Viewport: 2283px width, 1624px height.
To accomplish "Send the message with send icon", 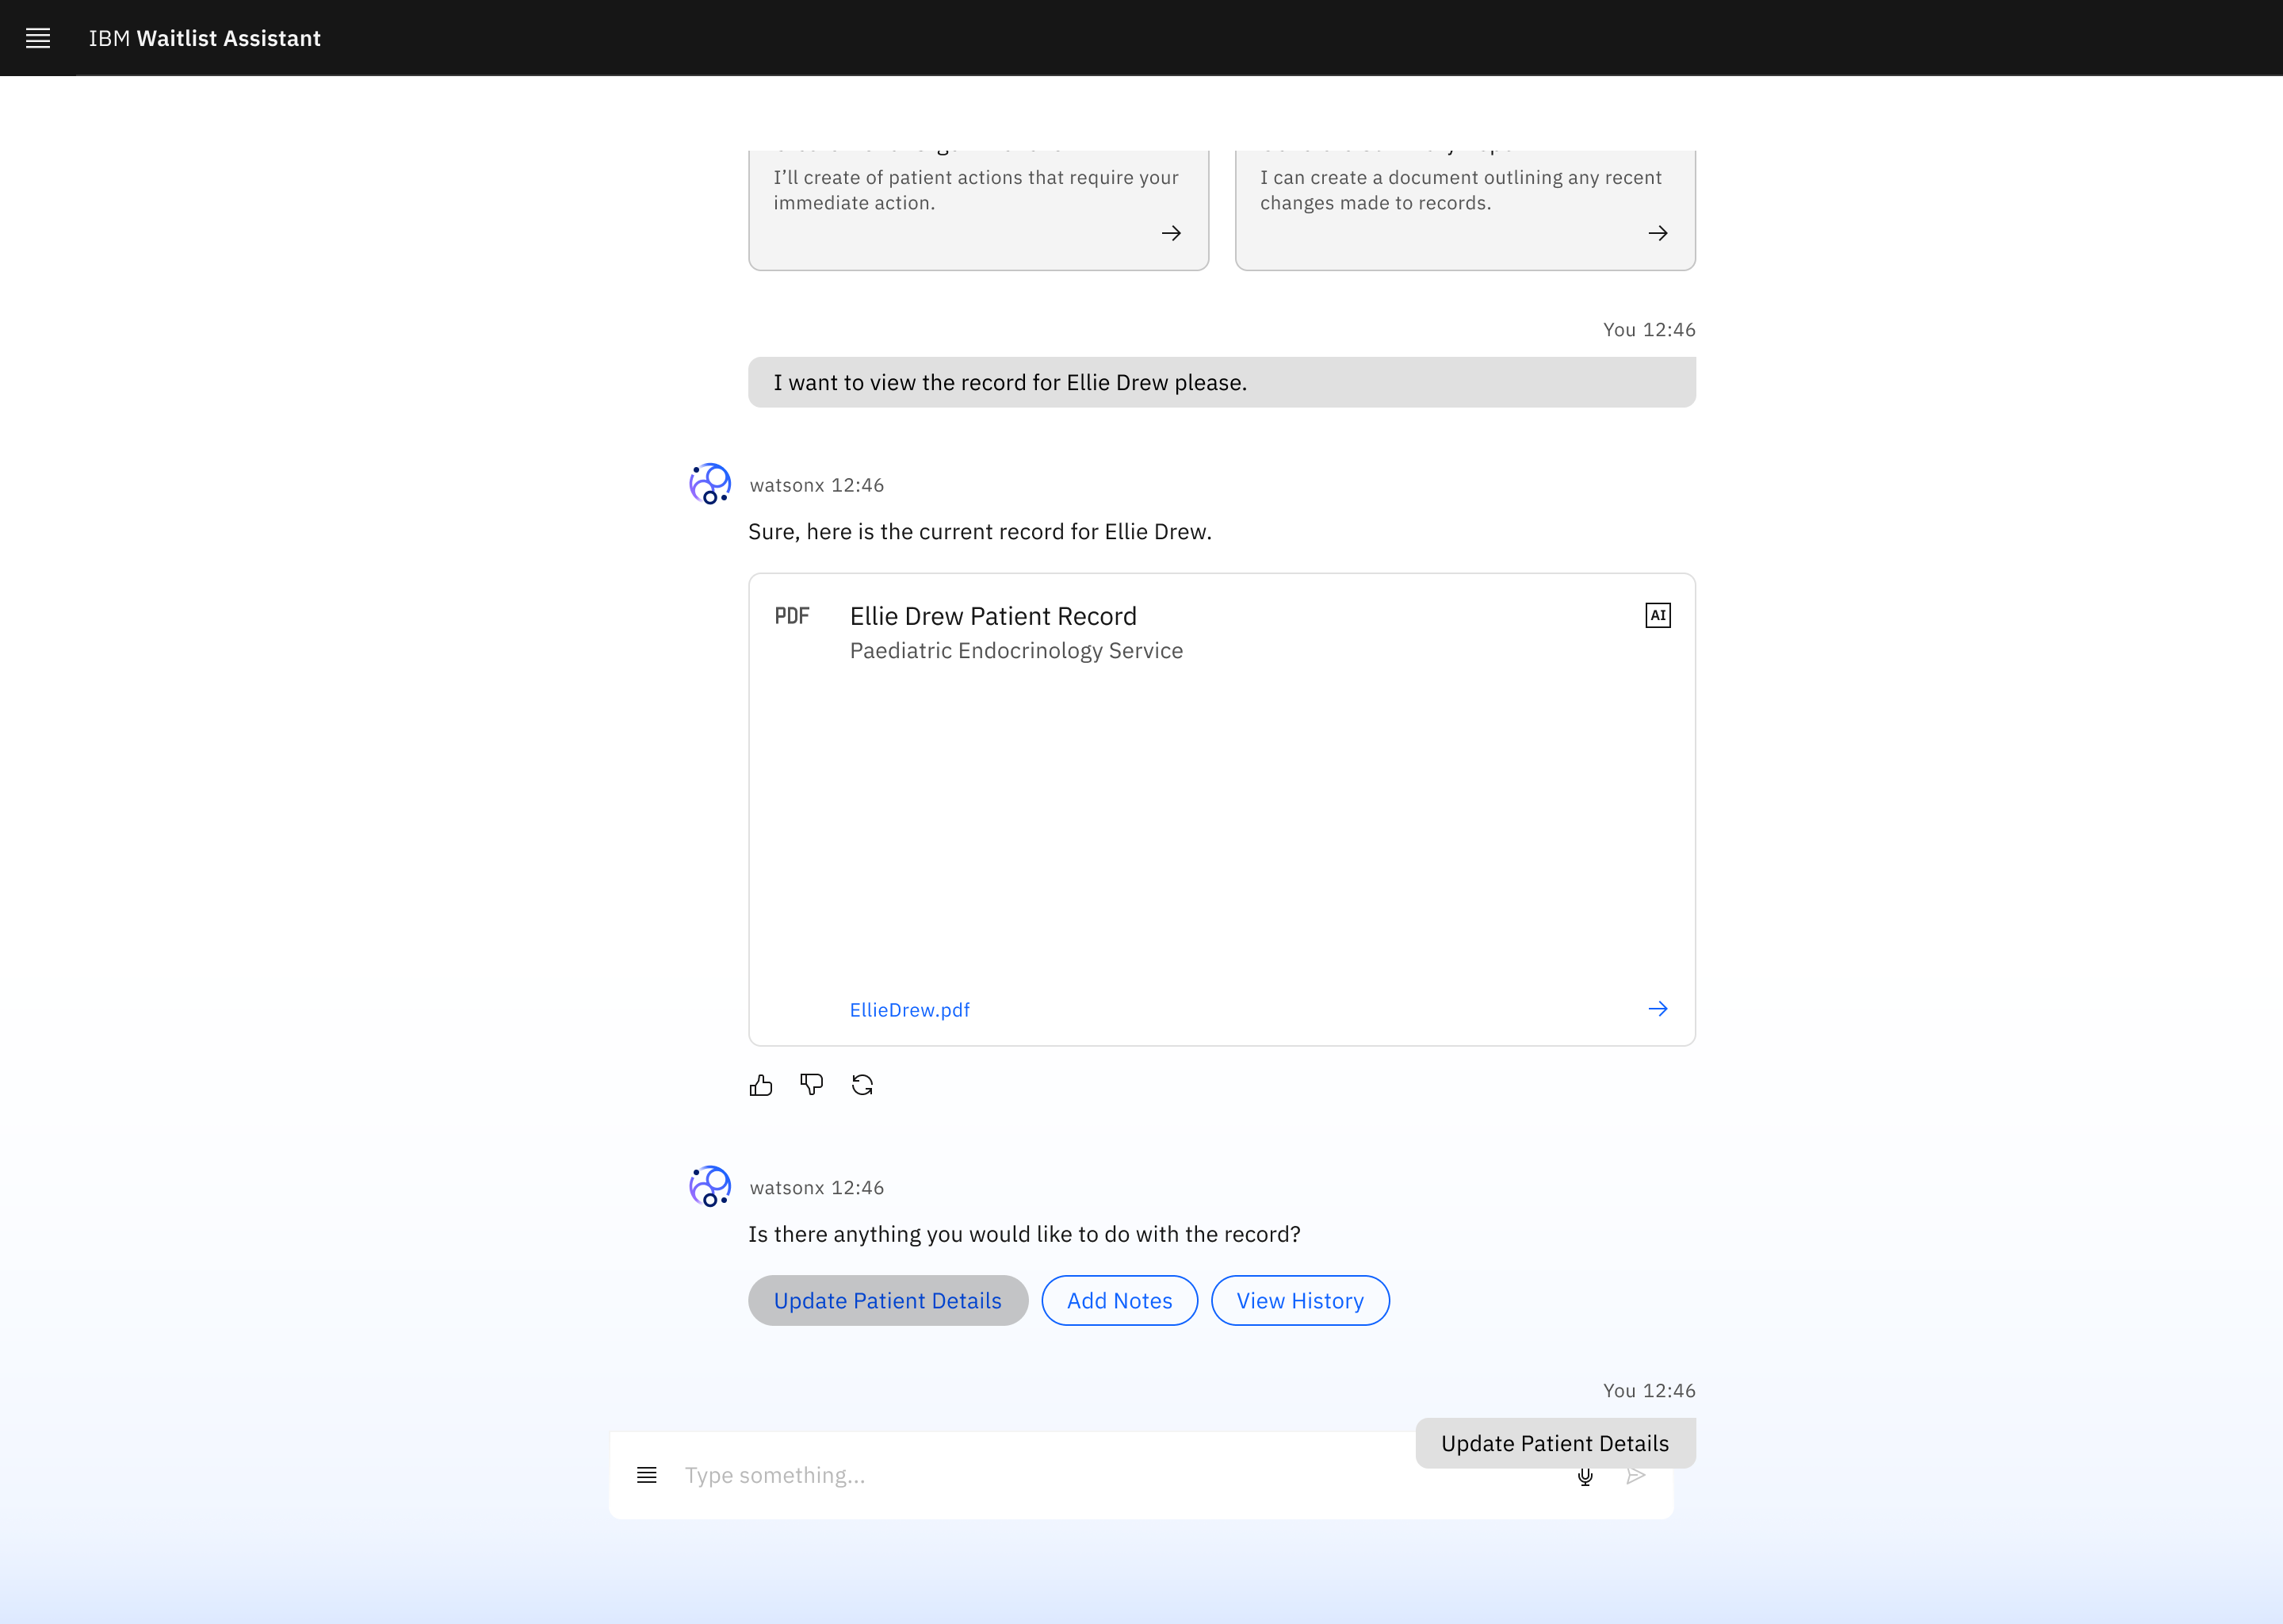I will click(x=1635, y=1476).
